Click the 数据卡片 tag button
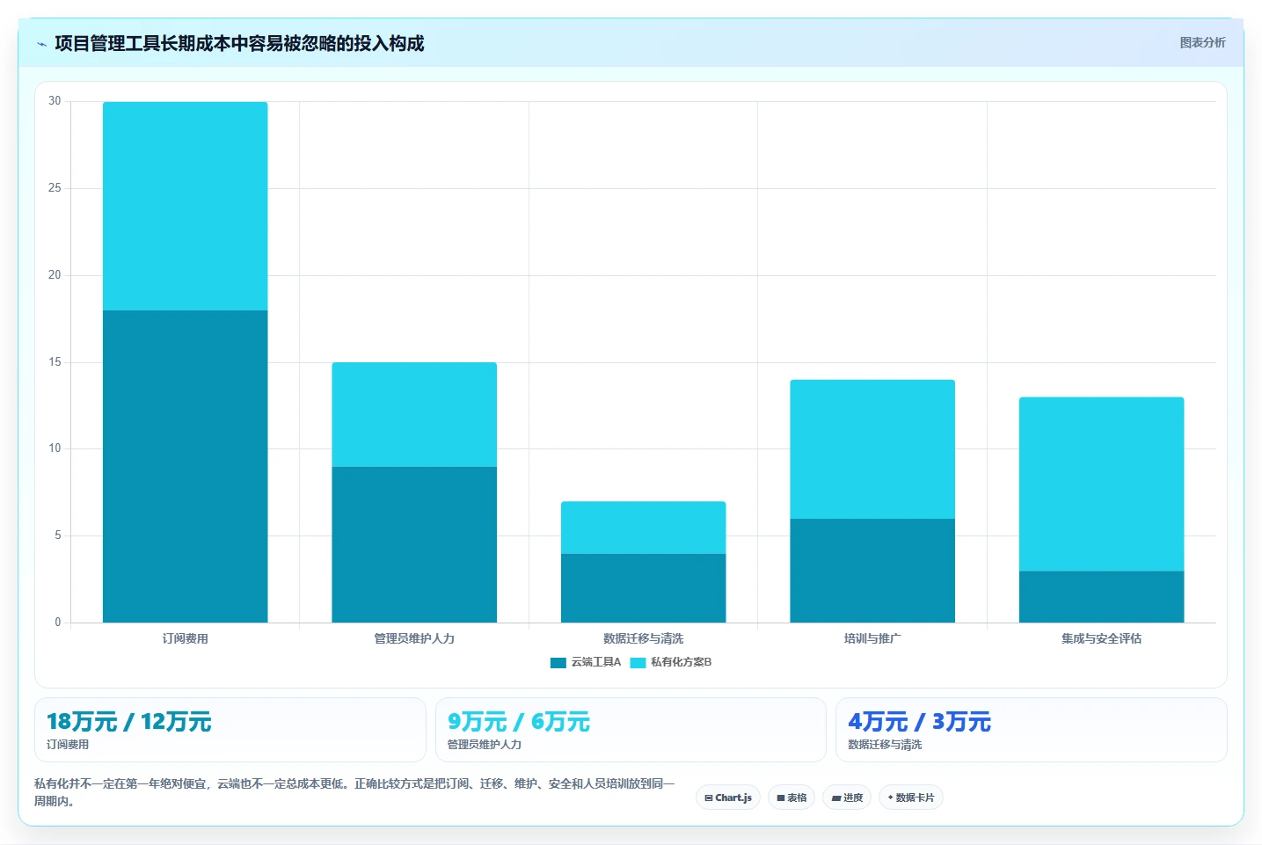Image resolution: width=1262 pixels, height=845 pixels. click(x=911, y=798)
